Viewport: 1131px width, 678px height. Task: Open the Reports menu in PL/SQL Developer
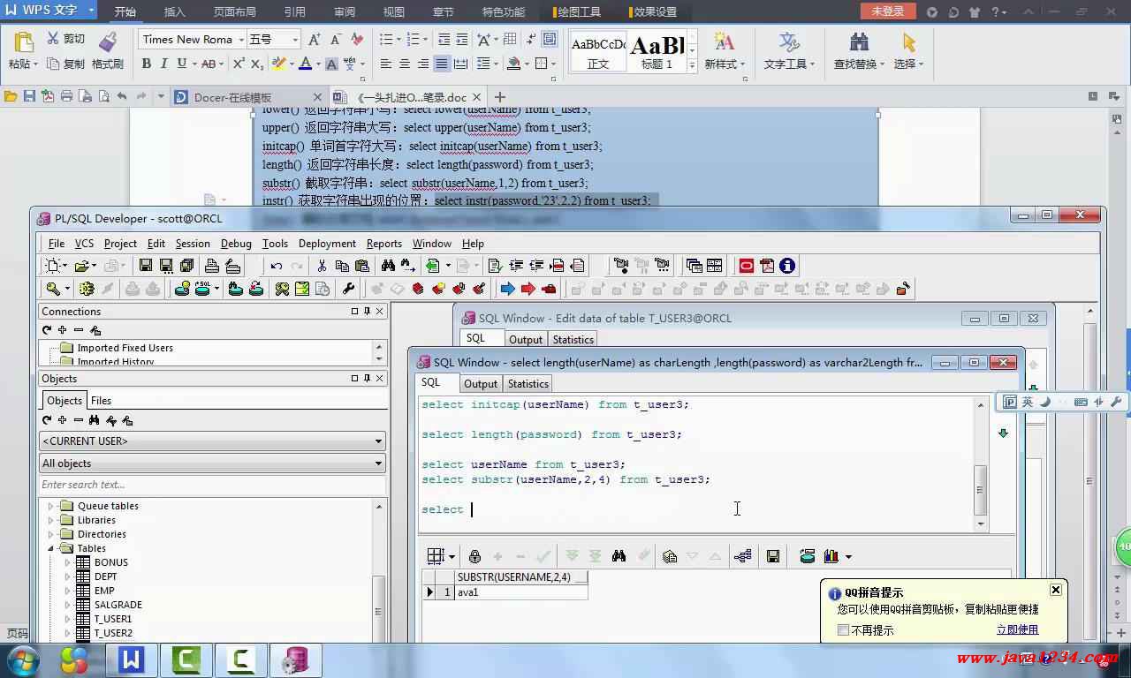tap(383, 244)
